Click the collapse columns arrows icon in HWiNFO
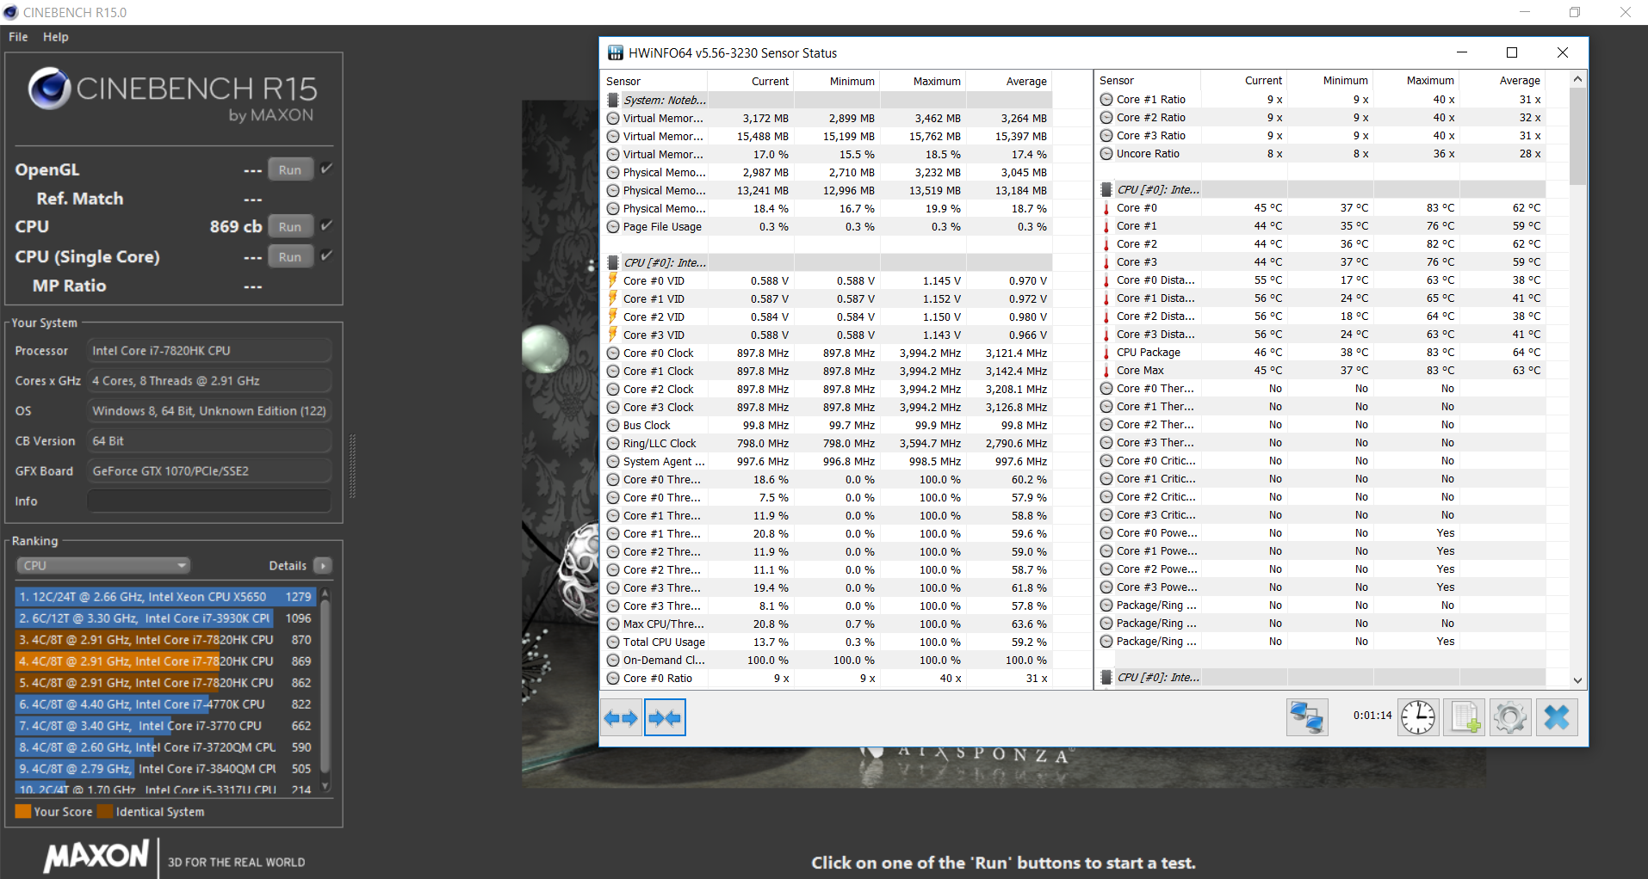The width and height of the screenshot is (1648, 879). click(x=665, y=717)
